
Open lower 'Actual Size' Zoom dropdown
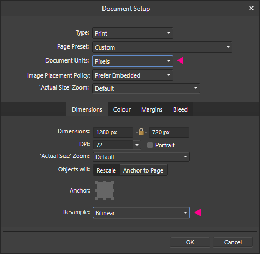pyautogui.click(x=141, y=157)
